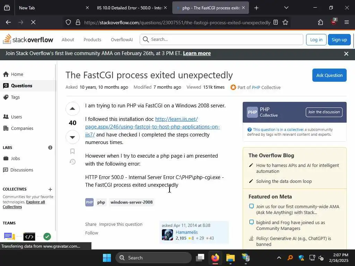
Task: Click the search magnifier icon in search box
Action: [x=146, y=39]
